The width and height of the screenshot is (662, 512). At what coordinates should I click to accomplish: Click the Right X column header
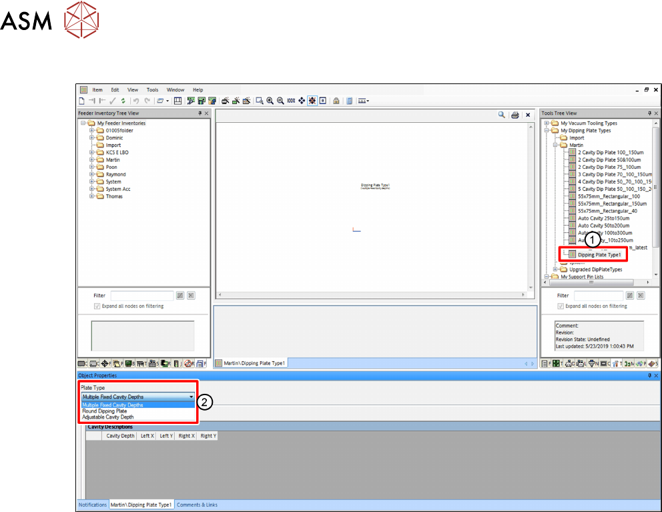[x=186, y=436]
